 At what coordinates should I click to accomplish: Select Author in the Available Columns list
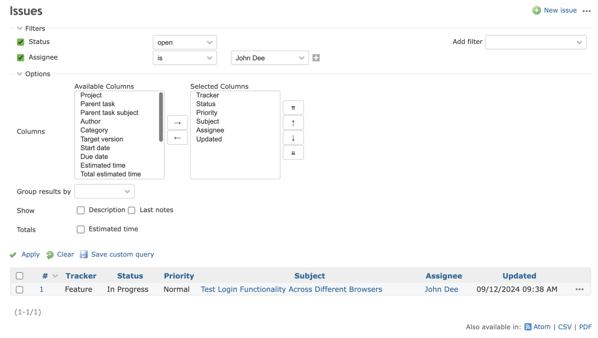90,121
